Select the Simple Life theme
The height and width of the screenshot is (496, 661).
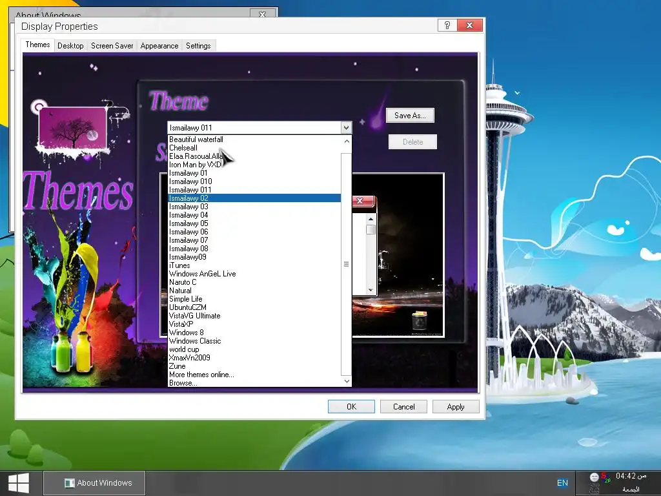(x=254, y=299)
